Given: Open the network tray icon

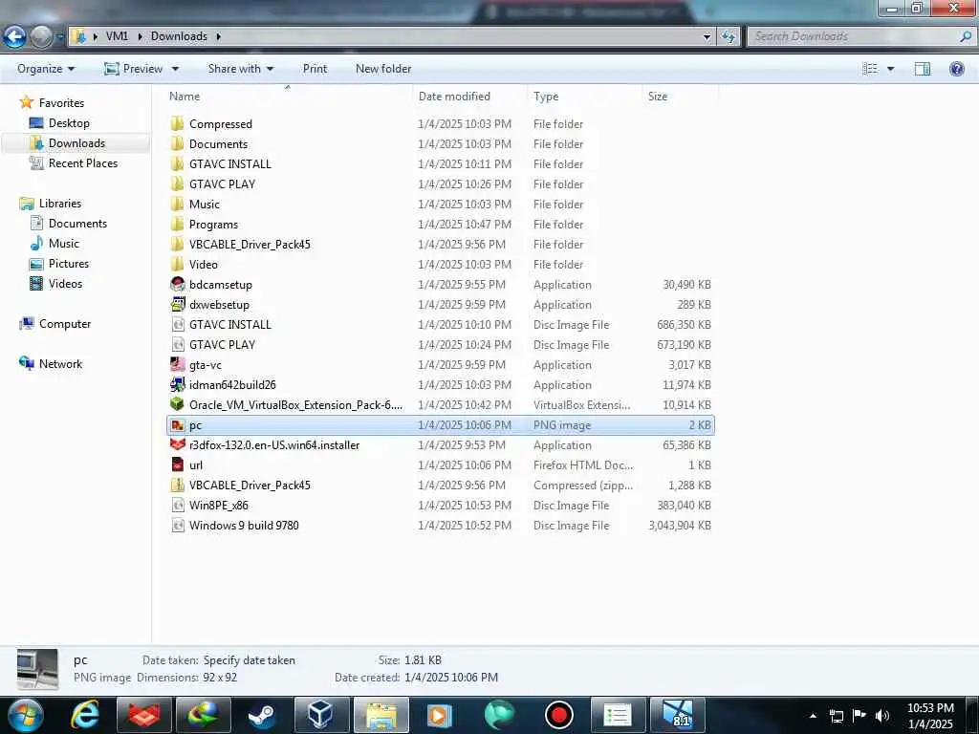Looking at the screenshot, I should (837, 716).
